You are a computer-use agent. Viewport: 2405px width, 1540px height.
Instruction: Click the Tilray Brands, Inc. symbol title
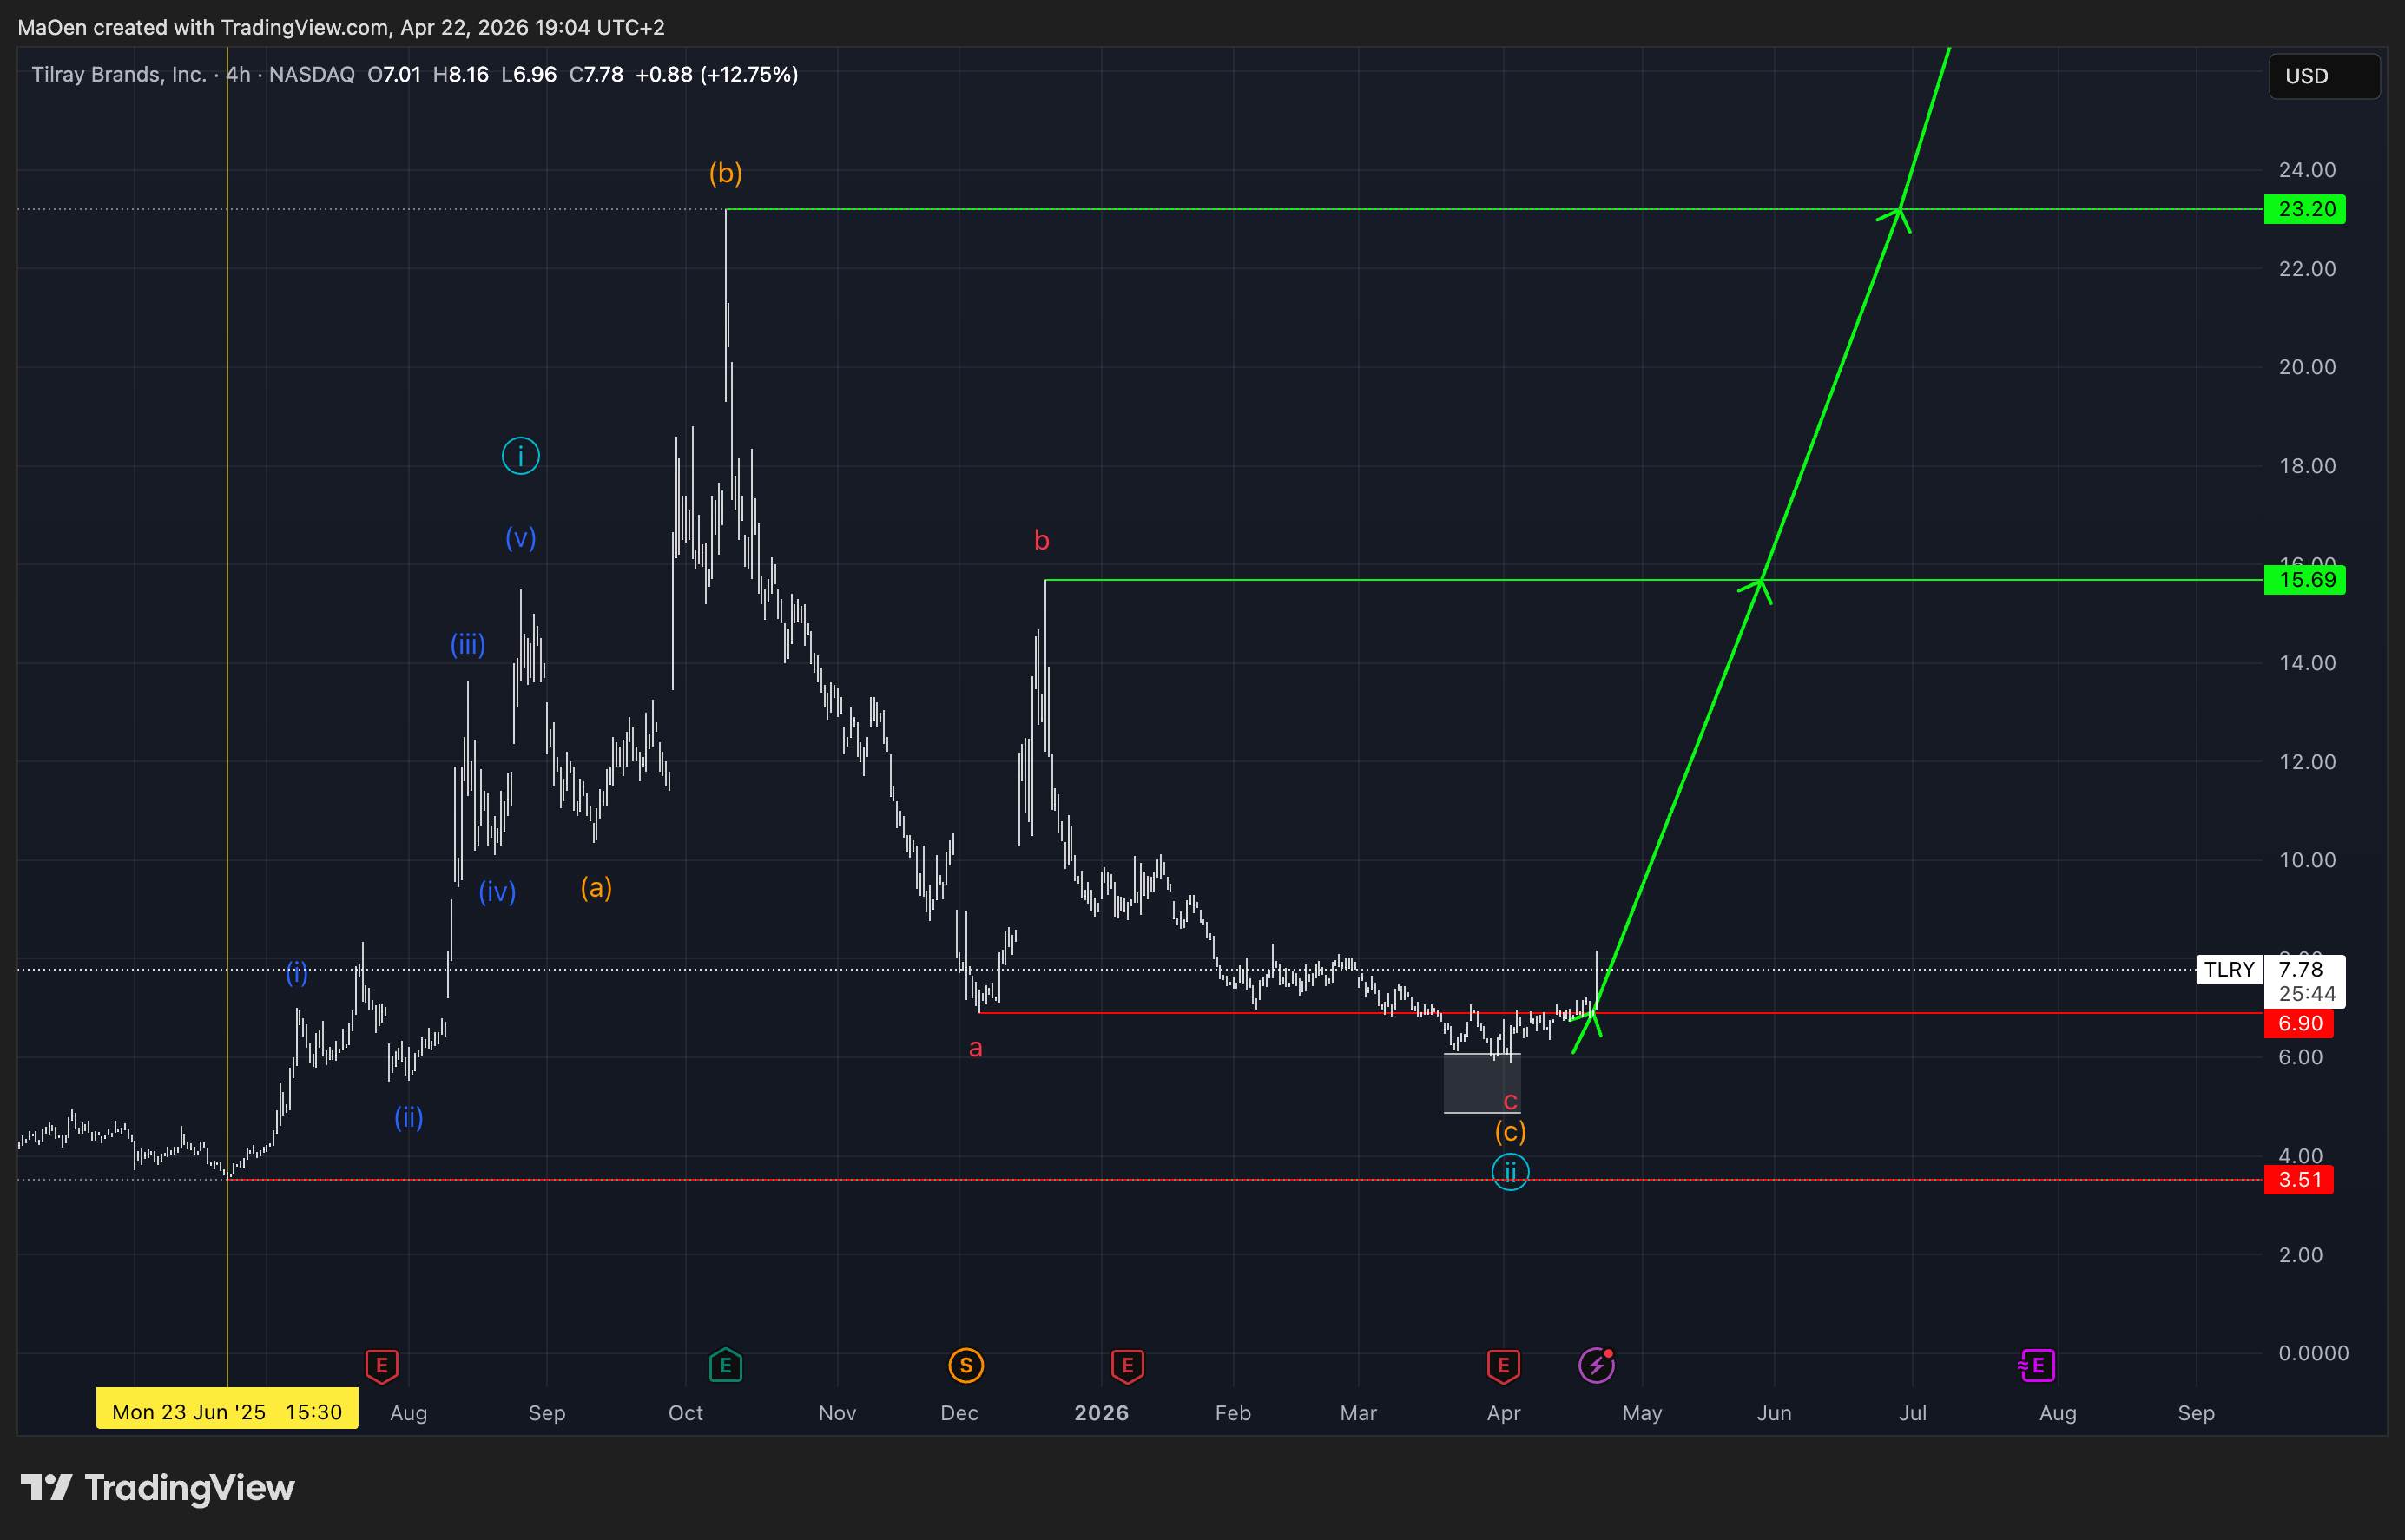[x=118, y=75]
